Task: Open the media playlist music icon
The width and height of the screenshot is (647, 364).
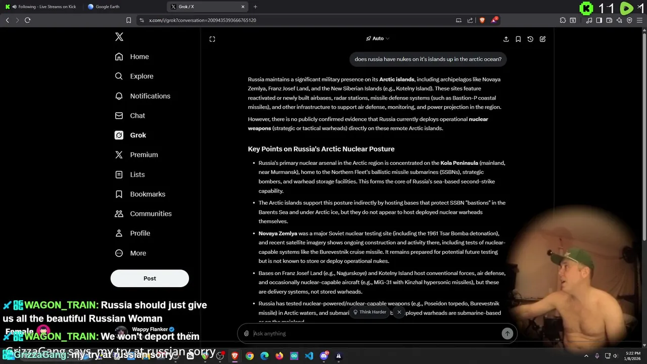Action: pos(589,20)
